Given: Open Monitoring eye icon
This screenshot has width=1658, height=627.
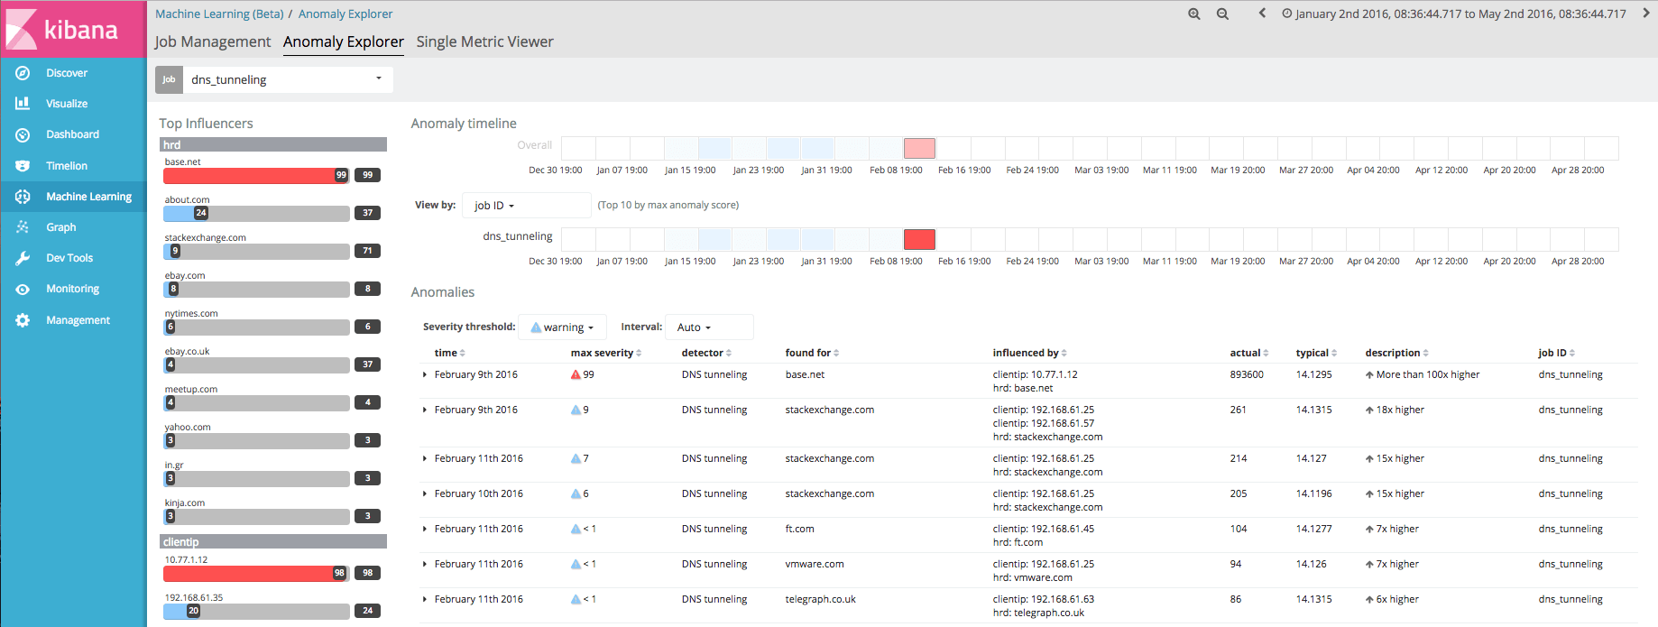Looking at the screenshot, I should point(23,289).
